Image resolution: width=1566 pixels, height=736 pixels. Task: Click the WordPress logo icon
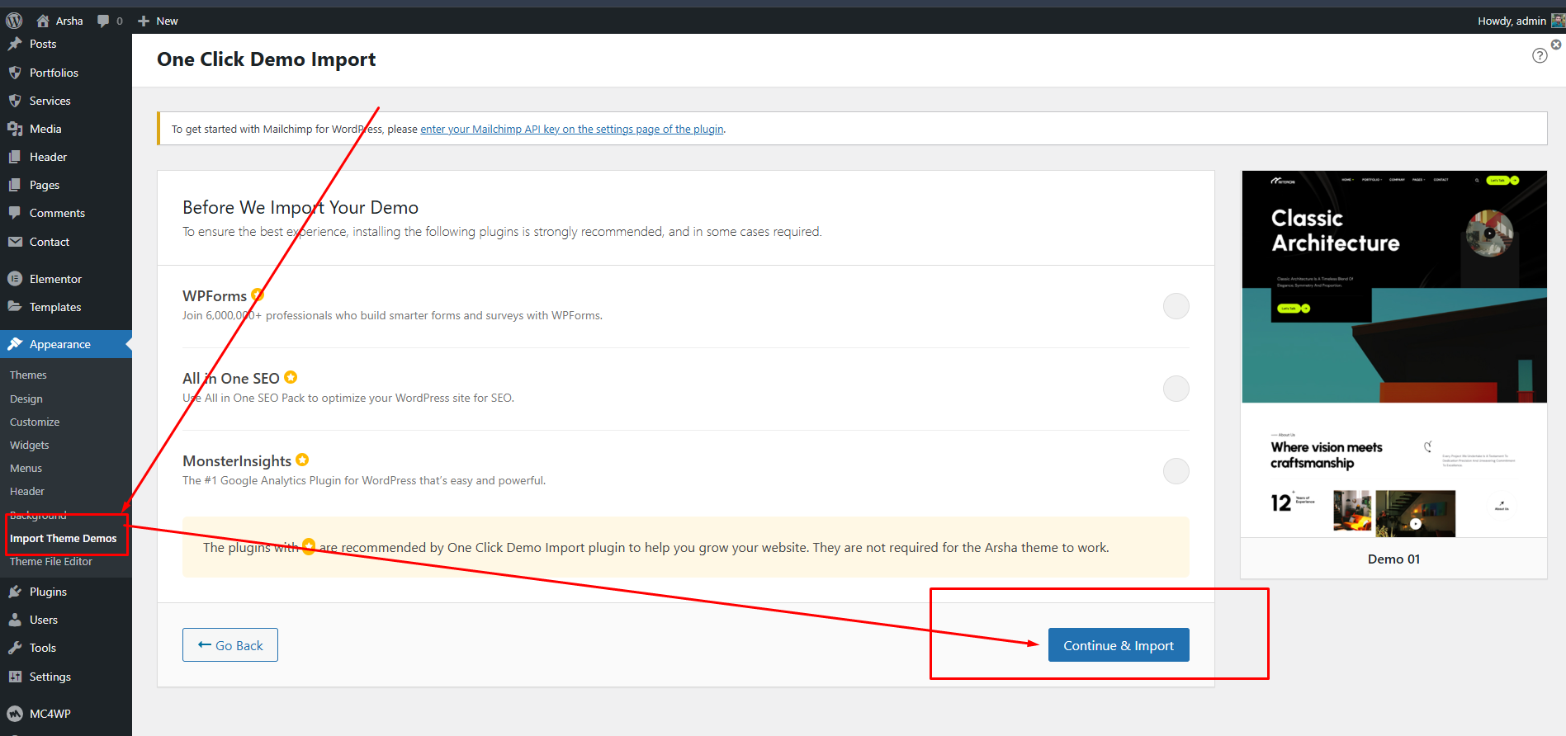click(x=14, y=21)
